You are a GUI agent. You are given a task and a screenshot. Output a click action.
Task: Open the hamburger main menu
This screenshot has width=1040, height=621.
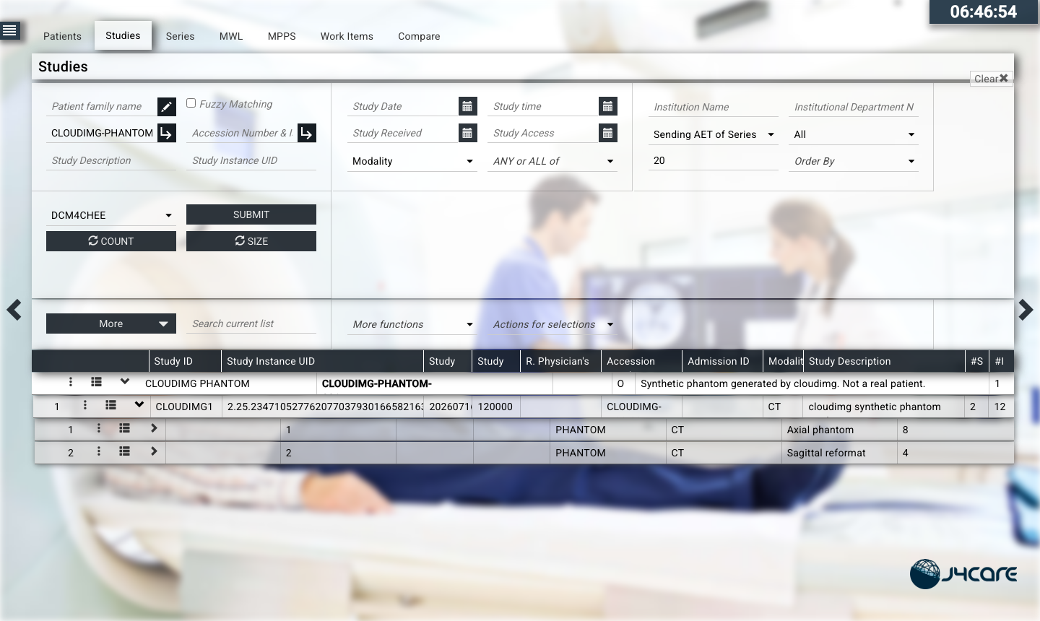coord(9,30)
